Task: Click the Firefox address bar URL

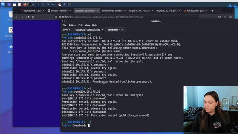Action: click(101, 17)
